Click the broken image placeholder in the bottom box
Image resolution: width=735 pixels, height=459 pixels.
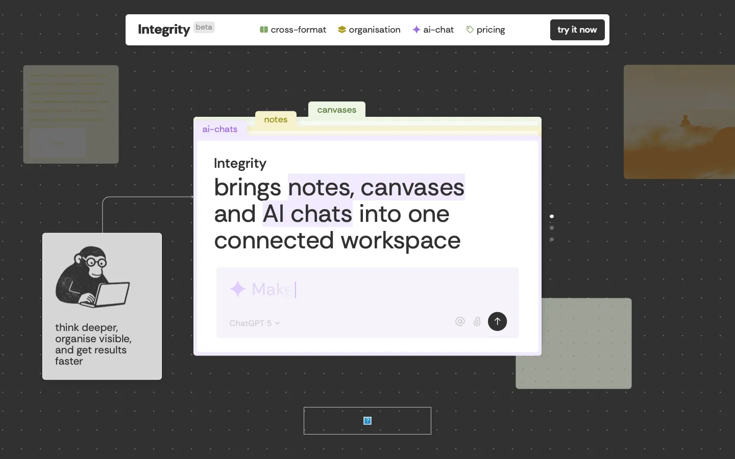click(367, 421)
